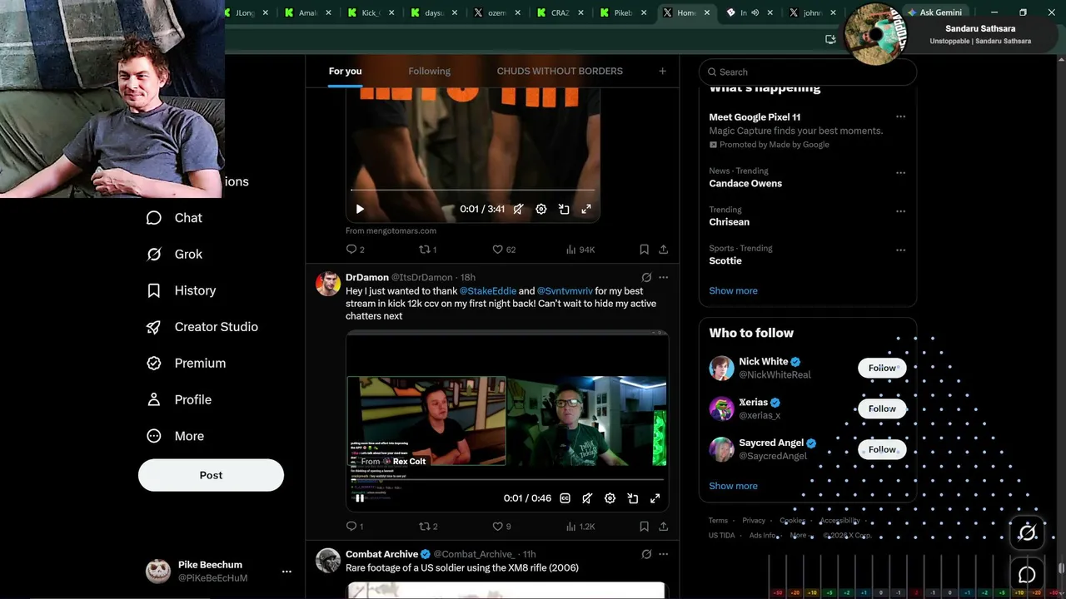
Task: Switch to the johnn browser tab
Action: coord(814,12)
